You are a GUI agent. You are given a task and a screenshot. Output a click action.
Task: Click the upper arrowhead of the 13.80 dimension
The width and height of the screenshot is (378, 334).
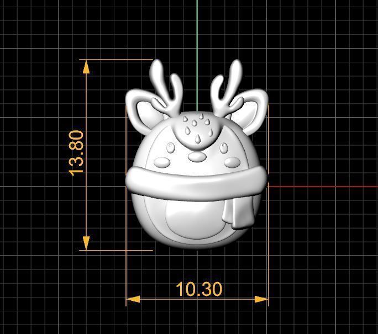point(86,67)
